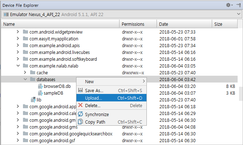This screenshot has width=243, height=145.
Task: Click the 3 KB size cell
Action: 230,93
